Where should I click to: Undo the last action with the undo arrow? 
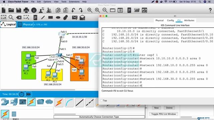coord(73,10)
